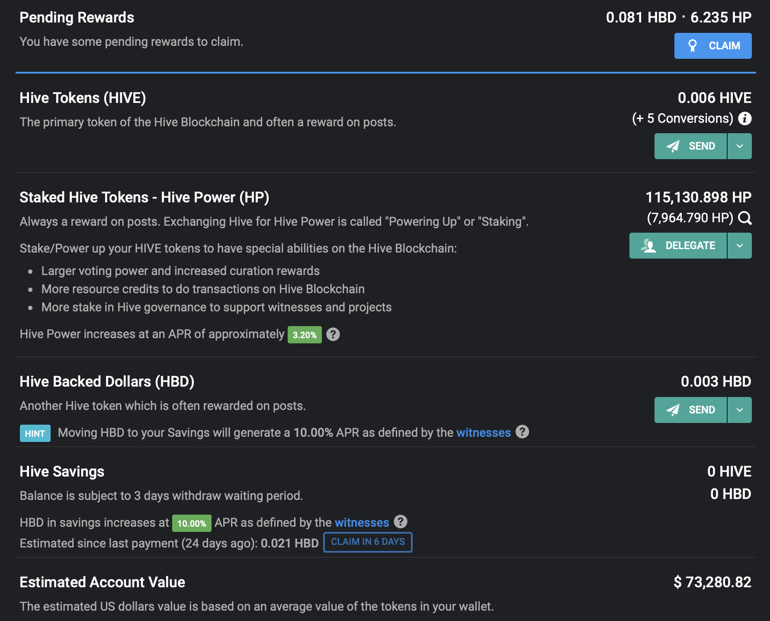
Task: Open witnesses link in HBD hint line
Action: (484, 432)
